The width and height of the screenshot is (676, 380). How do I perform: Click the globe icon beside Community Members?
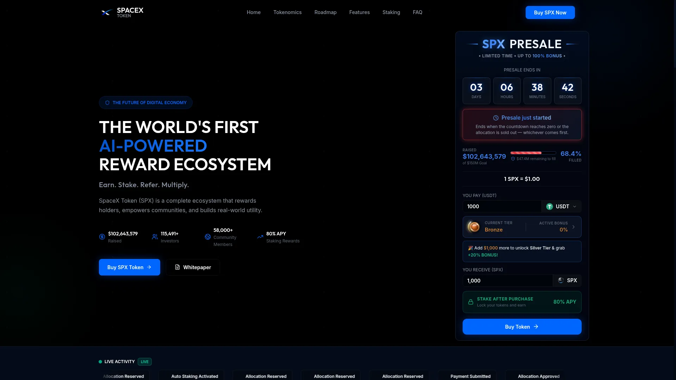pos(208,237)
